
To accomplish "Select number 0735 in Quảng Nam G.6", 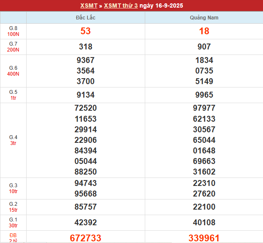I will [x=204, y=71].
